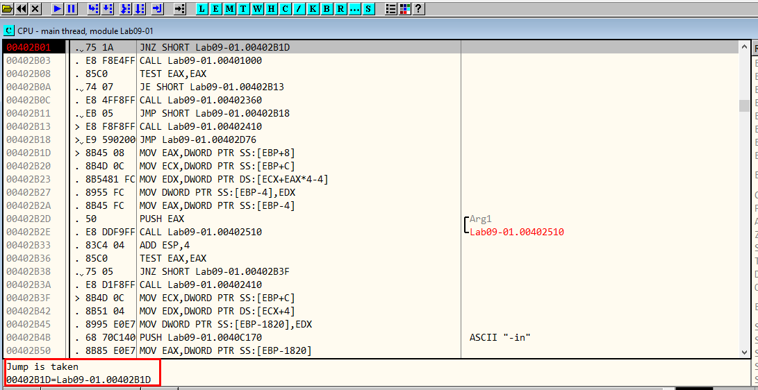
Task: Open Call stack with K button
Action: click(313, 8)
